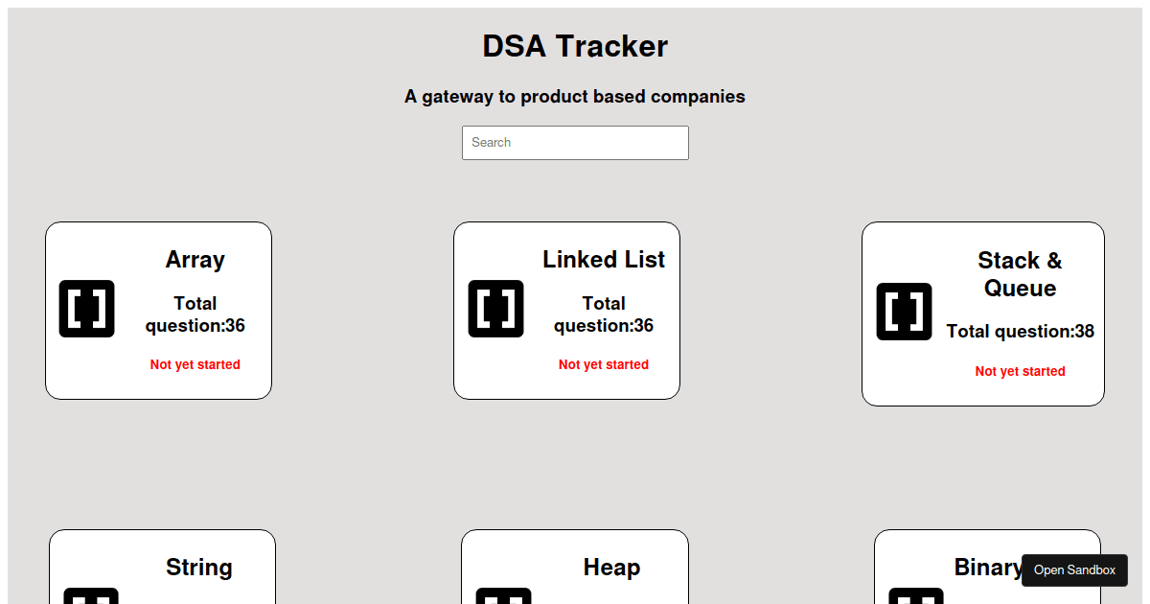Click the Linked List bracket icon

click(495, 308)
